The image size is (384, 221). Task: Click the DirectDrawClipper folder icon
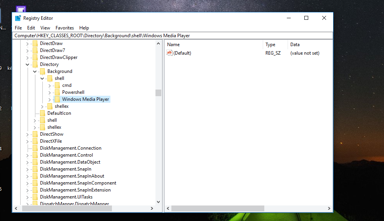35,57
